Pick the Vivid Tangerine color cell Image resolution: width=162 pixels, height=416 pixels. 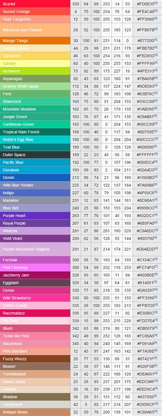point(35,19)
